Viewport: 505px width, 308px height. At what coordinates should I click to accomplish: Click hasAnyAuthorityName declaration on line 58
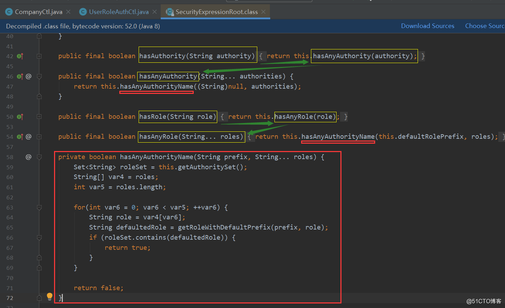(x=157, y=157)
